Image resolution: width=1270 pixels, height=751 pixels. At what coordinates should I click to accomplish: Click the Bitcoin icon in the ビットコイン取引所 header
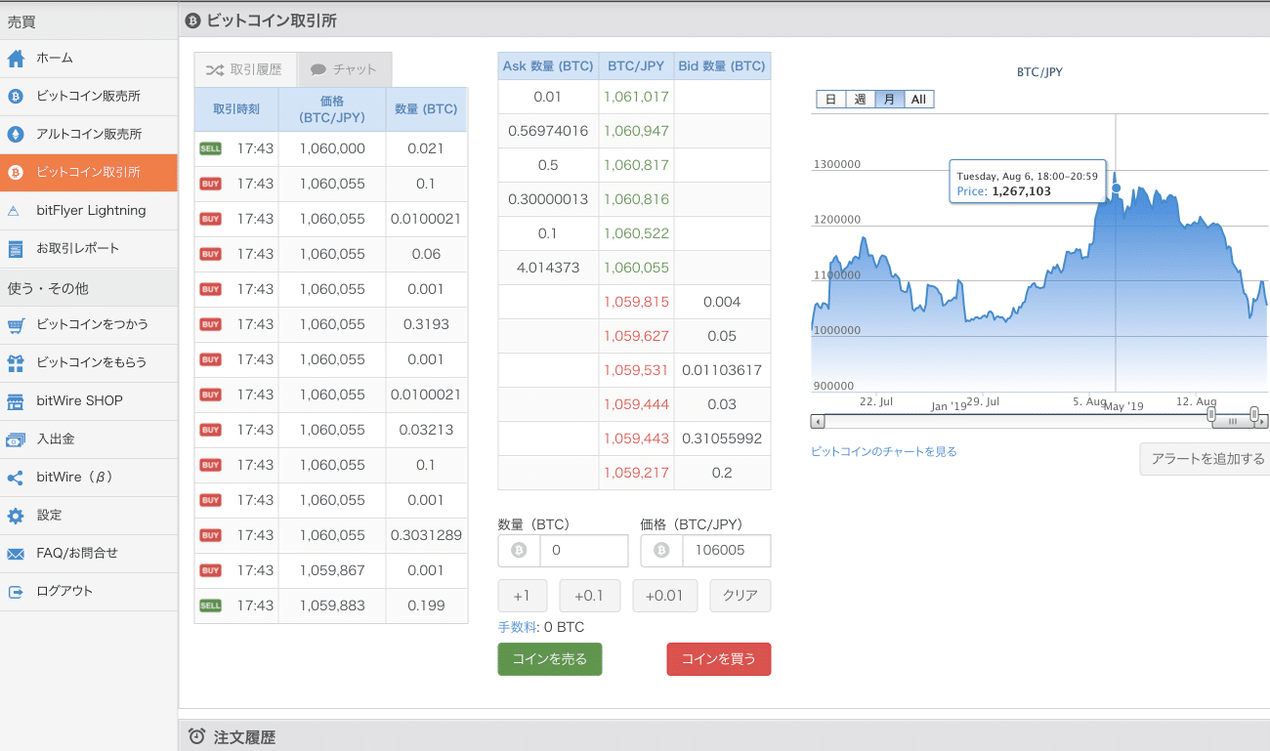[x=192, y=21]
